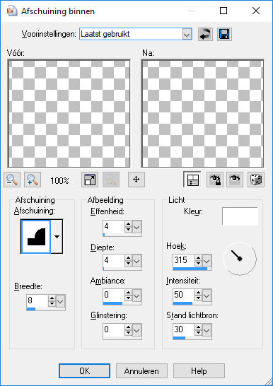Screen dimensions: 273x386
Task: Toggle the auto proof lock eye icon
Action: tap(215, 180)
